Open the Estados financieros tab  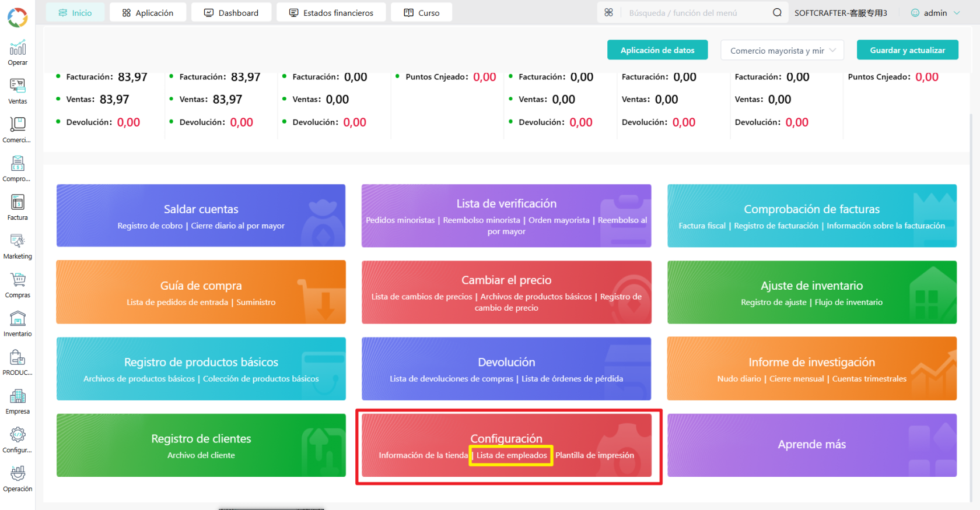coord(331,12)
